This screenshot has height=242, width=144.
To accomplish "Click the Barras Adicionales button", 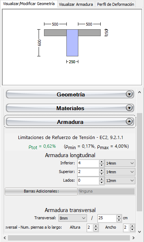I will click(x=41, y=191).
